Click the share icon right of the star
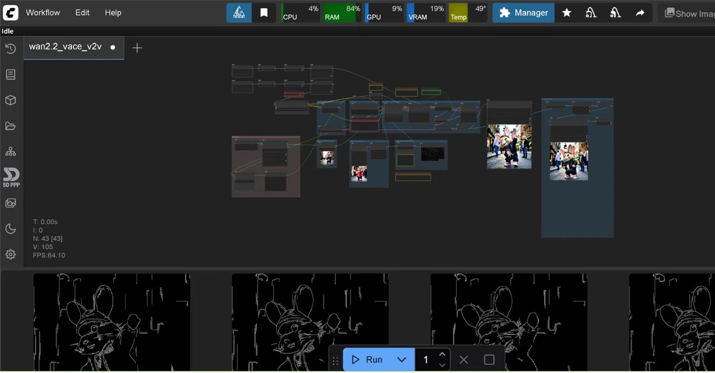The width and height of the screenshot is (715, 373). [591, 13]
